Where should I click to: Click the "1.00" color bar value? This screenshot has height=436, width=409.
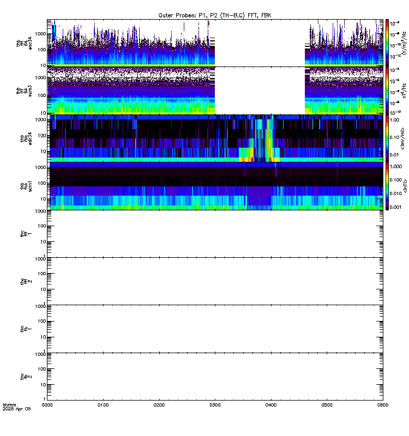394,120
